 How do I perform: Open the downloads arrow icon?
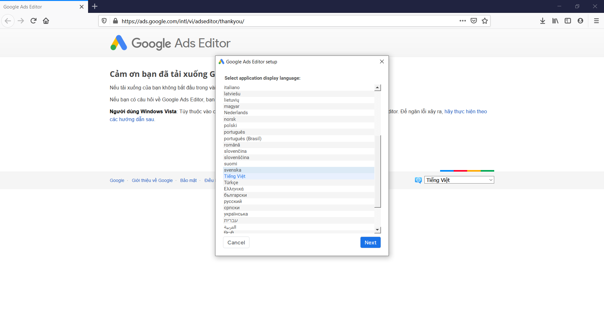click(x=542, y=21)
